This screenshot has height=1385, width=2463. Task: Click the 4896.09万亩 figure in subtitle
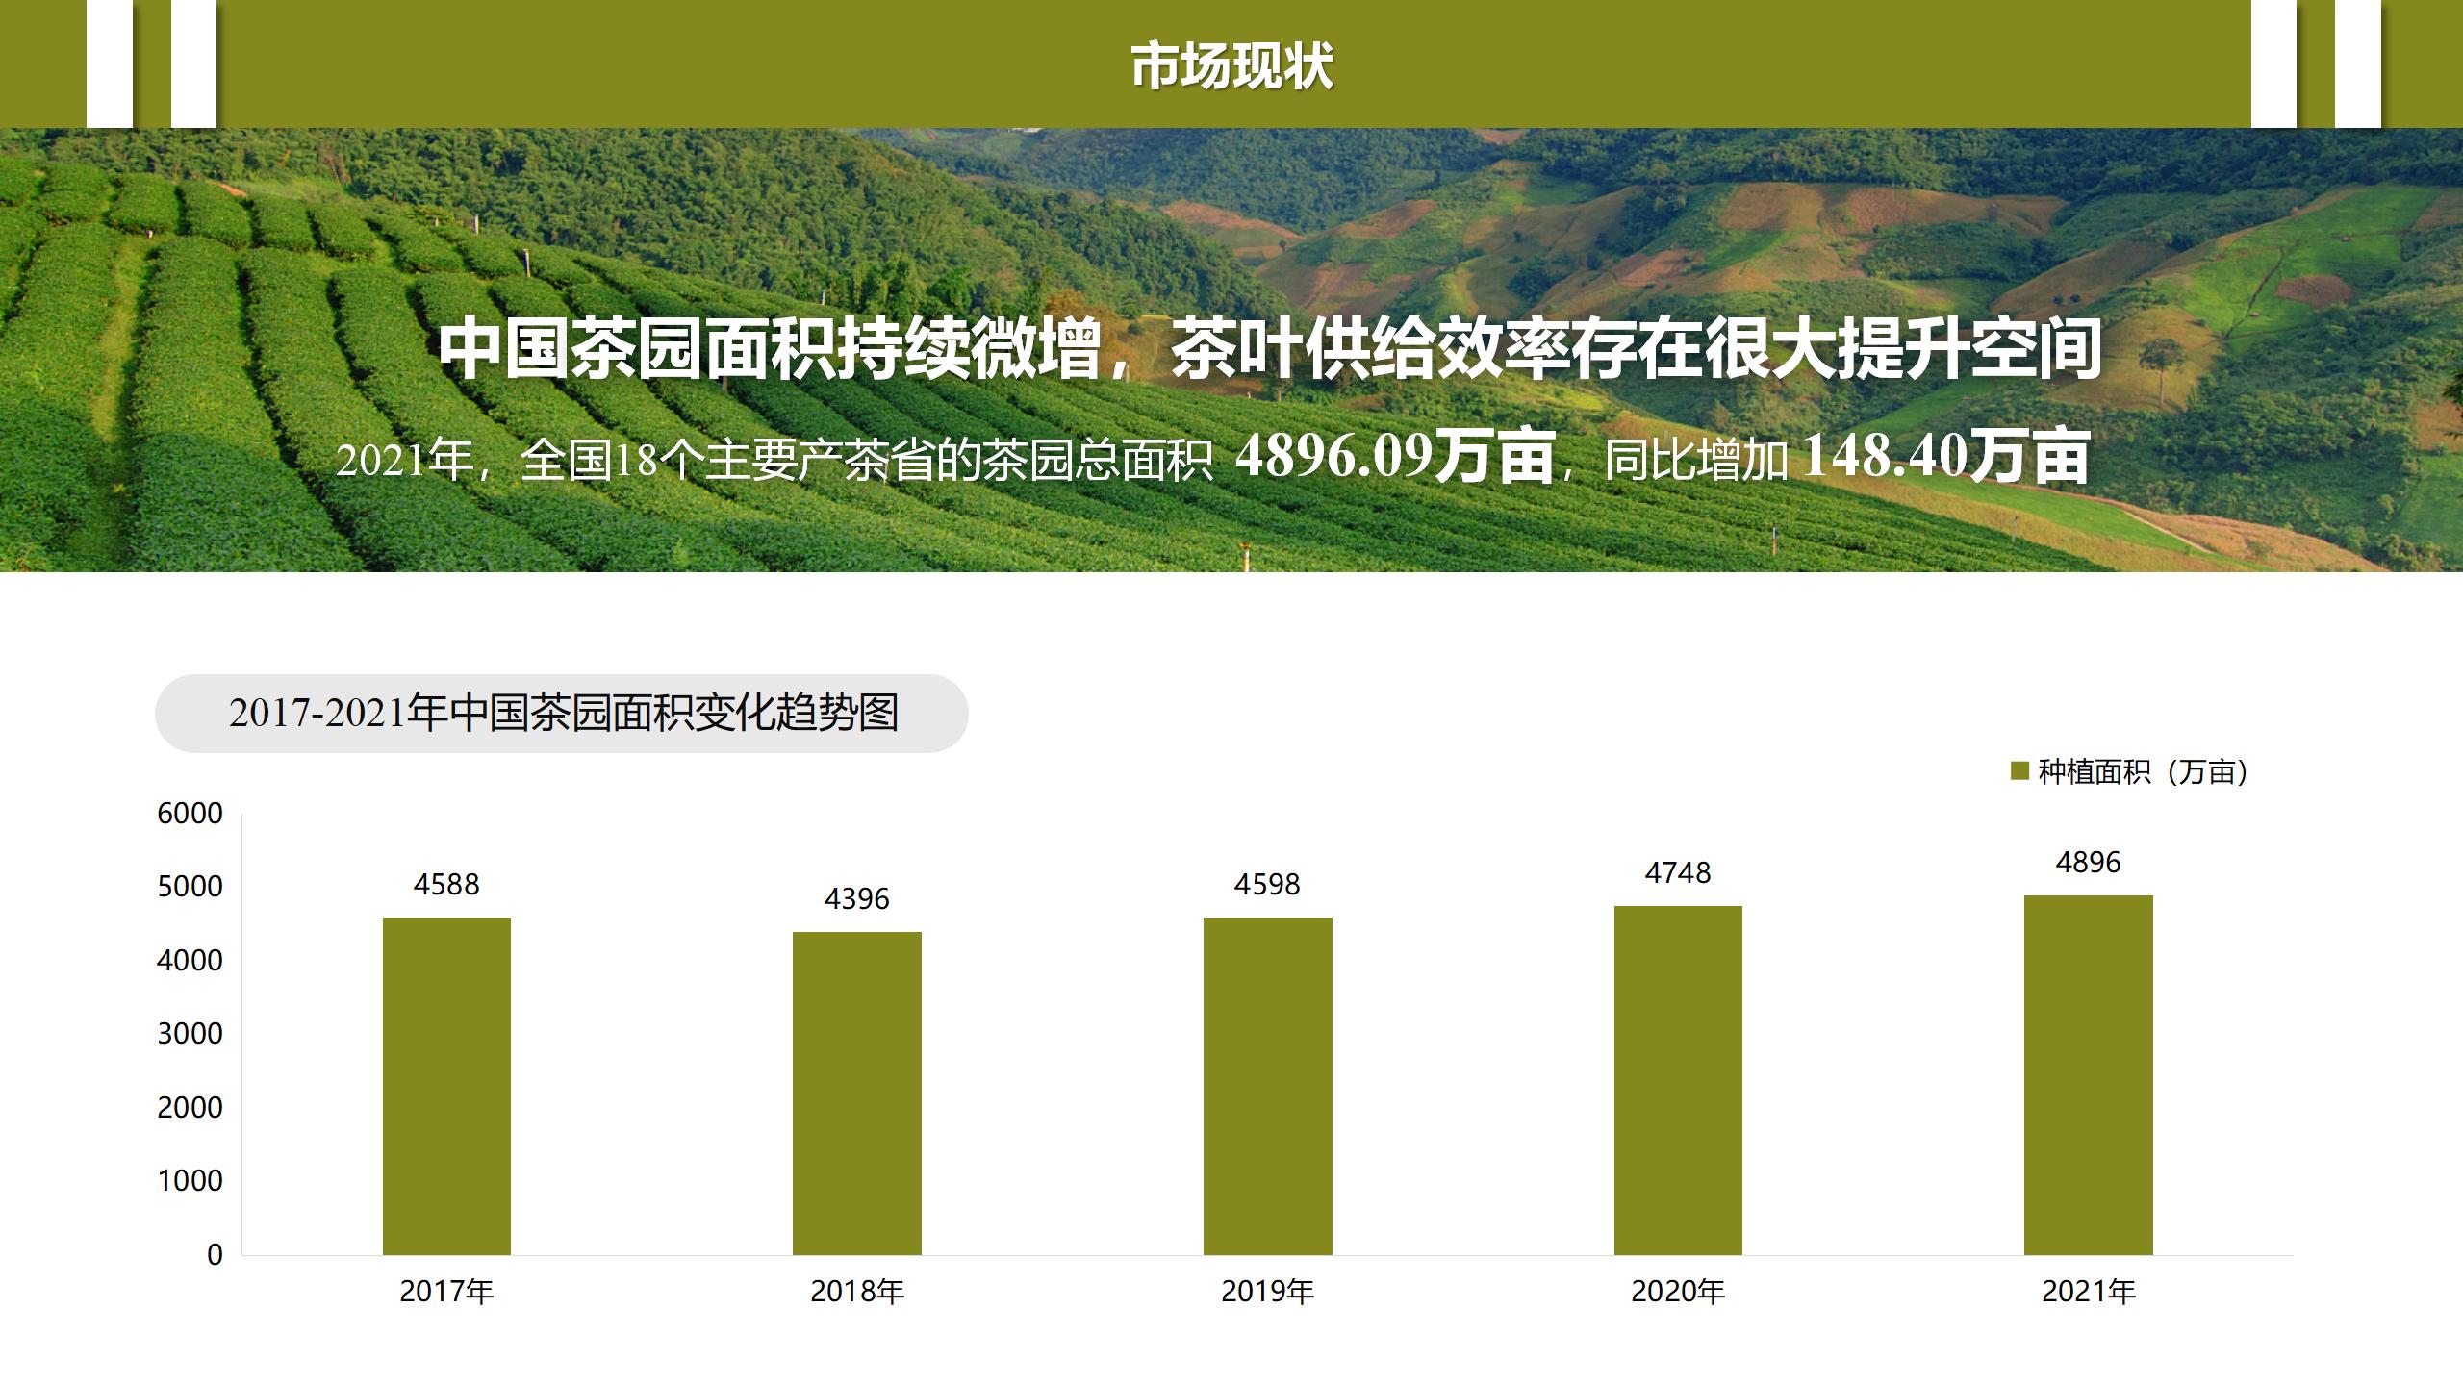(x=1395, y=456)
